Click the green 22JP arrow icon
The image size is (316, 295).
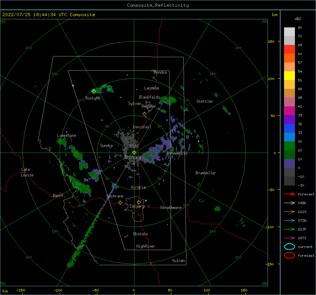tap(289, 229)
